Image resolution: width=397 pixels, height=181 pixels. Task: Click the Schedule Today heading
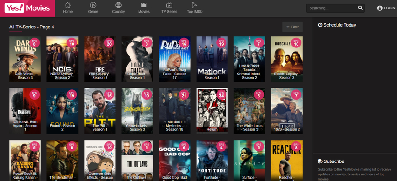pyautogui.click(x=337, y=25)
